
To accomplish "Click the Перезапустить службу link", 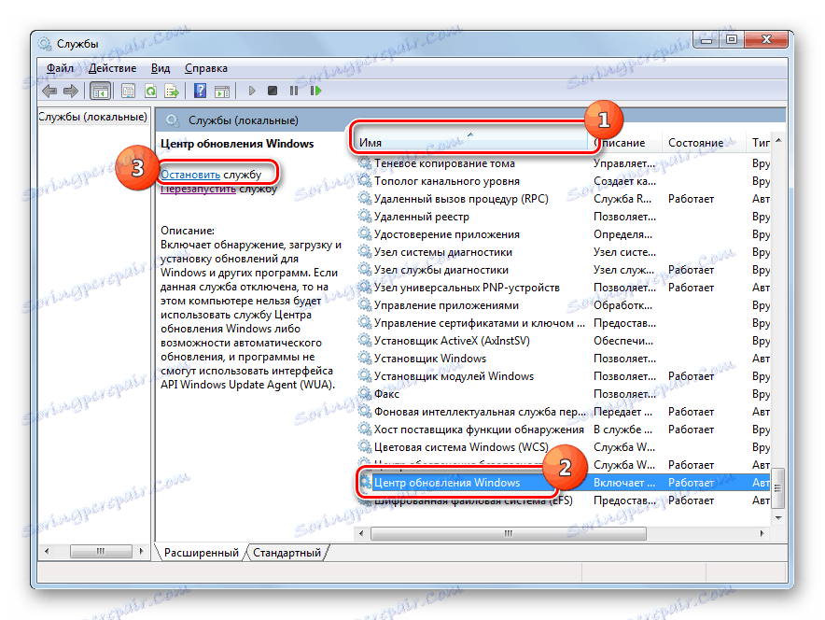I will (x=218, y=189).
